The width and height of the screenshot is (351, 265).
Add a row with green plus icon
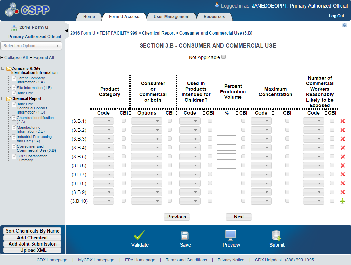[343, 201]
